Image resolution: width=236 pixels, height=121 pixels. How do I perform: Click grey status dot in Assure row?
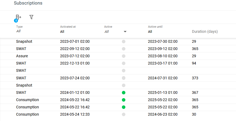click(124, 56)
